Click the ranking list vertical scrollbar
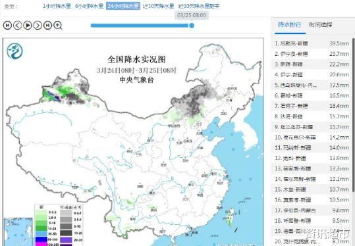 (x=354, y=115)
